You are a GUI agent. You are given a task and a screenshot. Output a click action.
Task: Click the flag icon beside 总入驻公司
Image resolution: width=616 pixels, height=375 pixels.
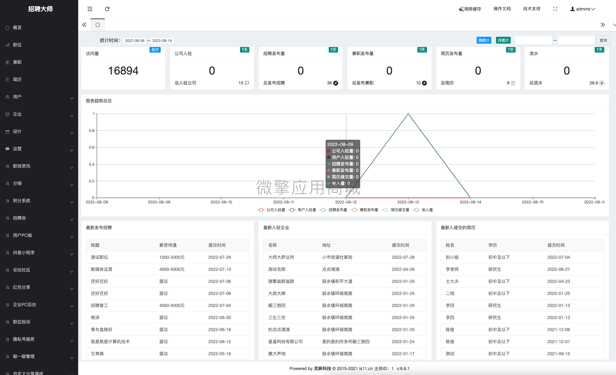coord(247,83)
